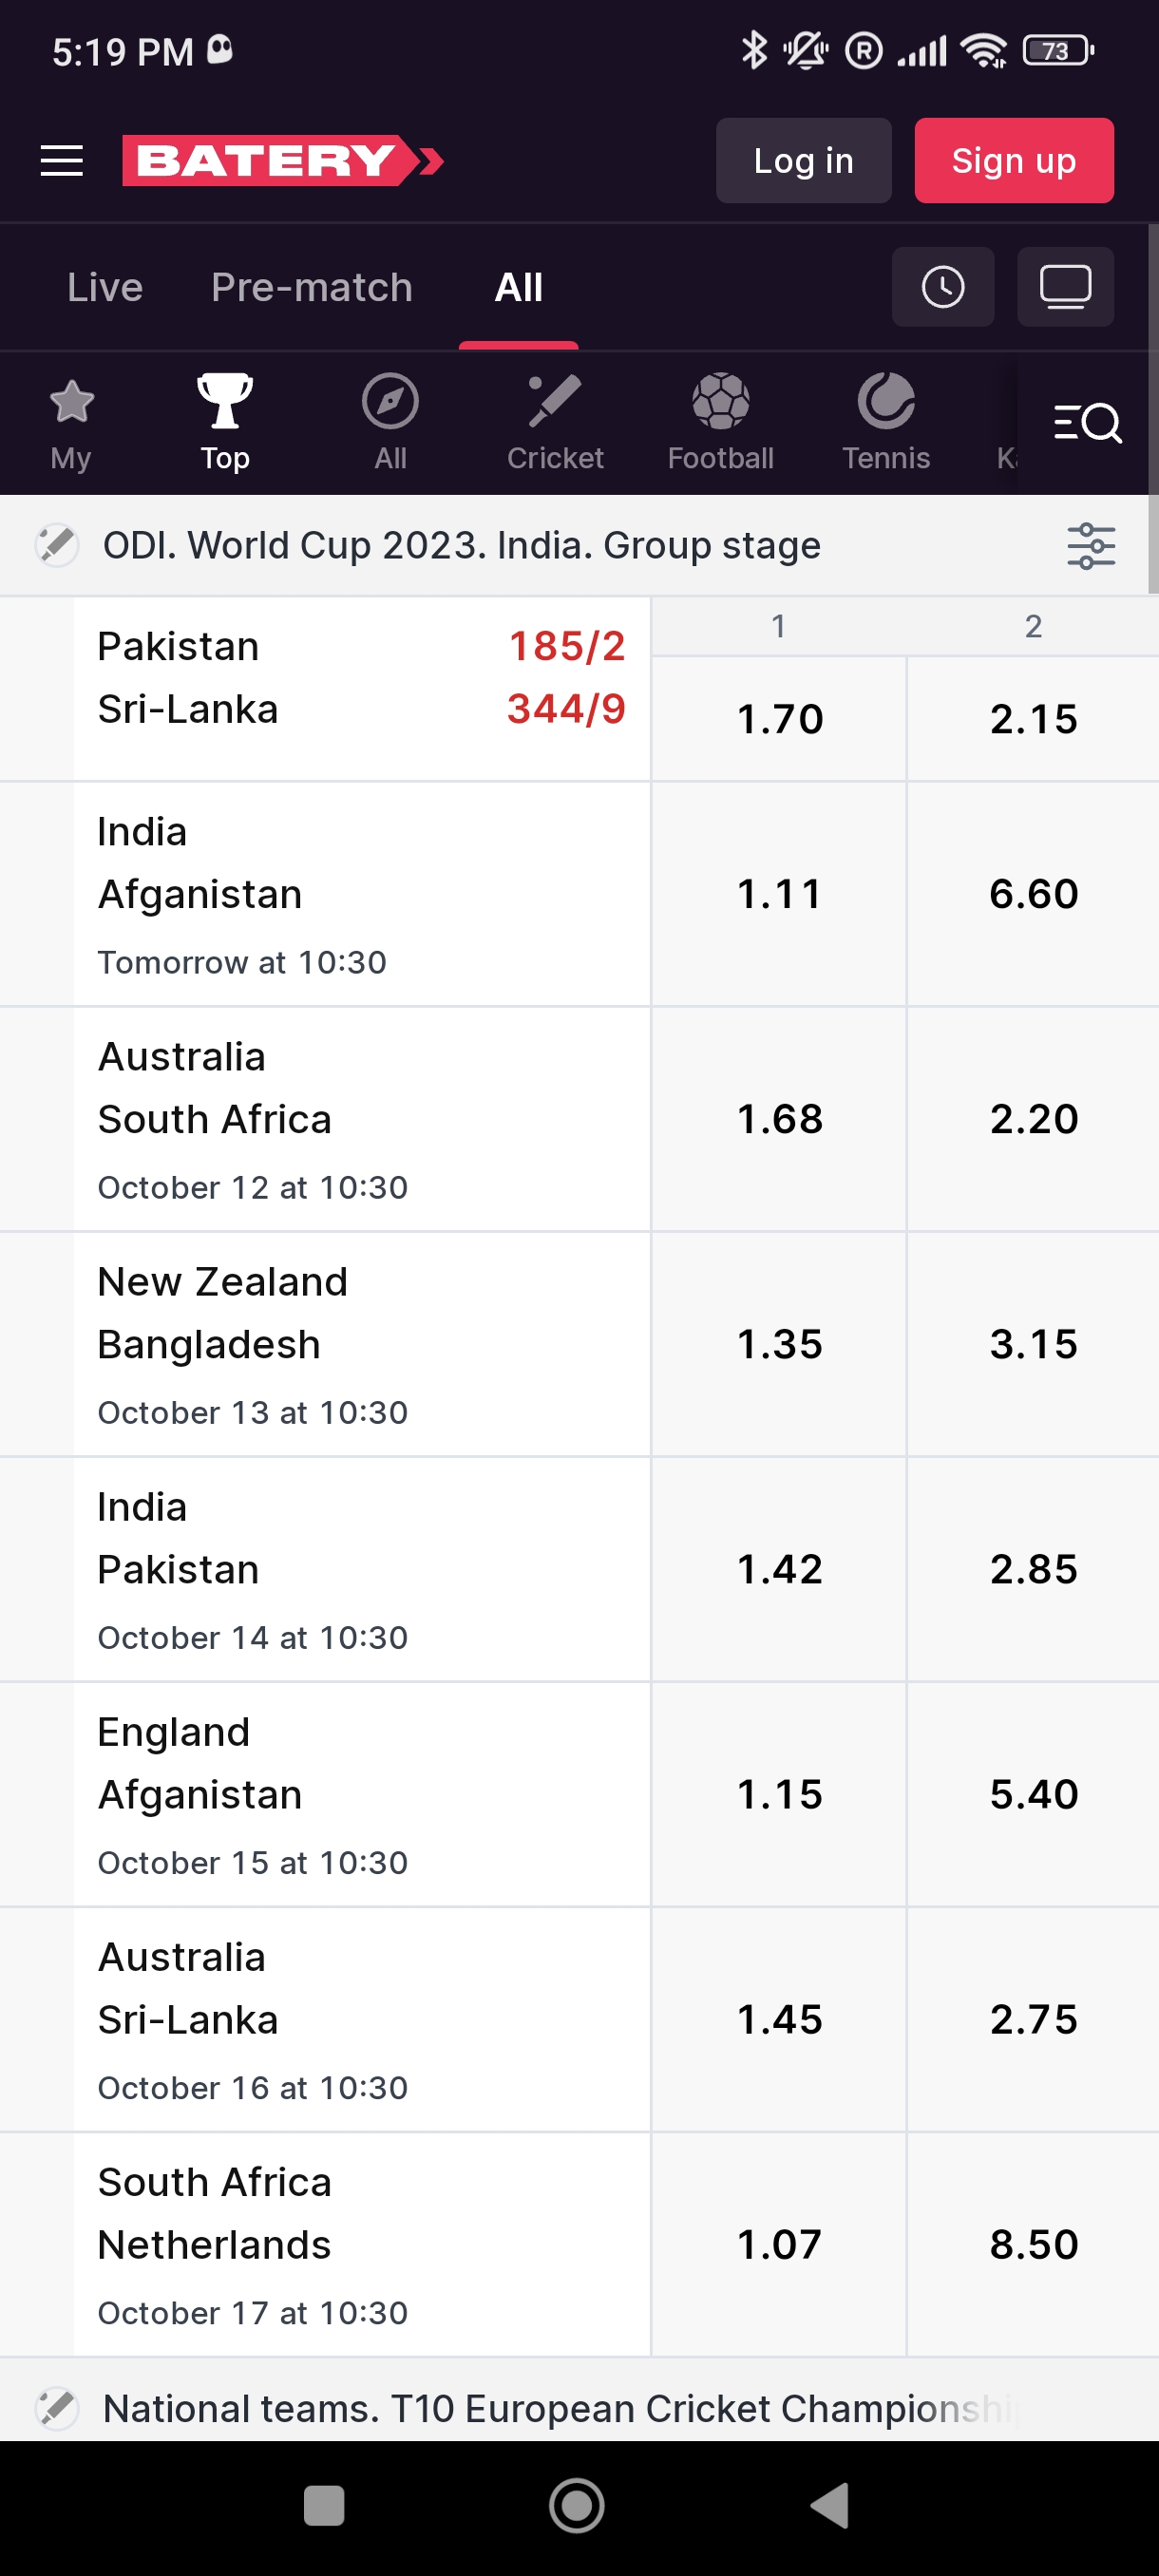This screenshot has height=2576, width=1159.
Task: Open the sports search list icon
Action: 1087,423
